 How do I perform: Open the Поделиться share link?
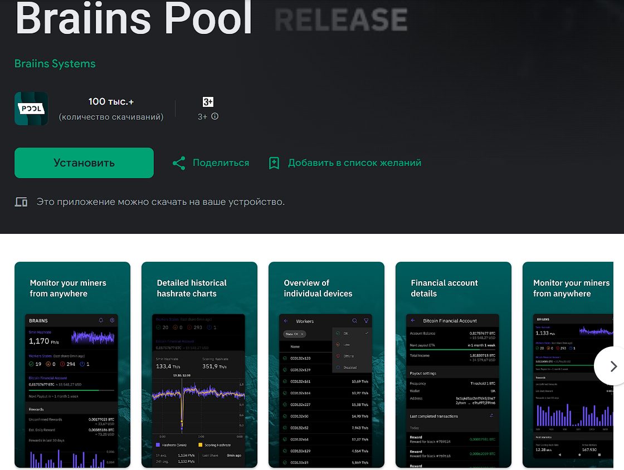click(x=221, y=163)
